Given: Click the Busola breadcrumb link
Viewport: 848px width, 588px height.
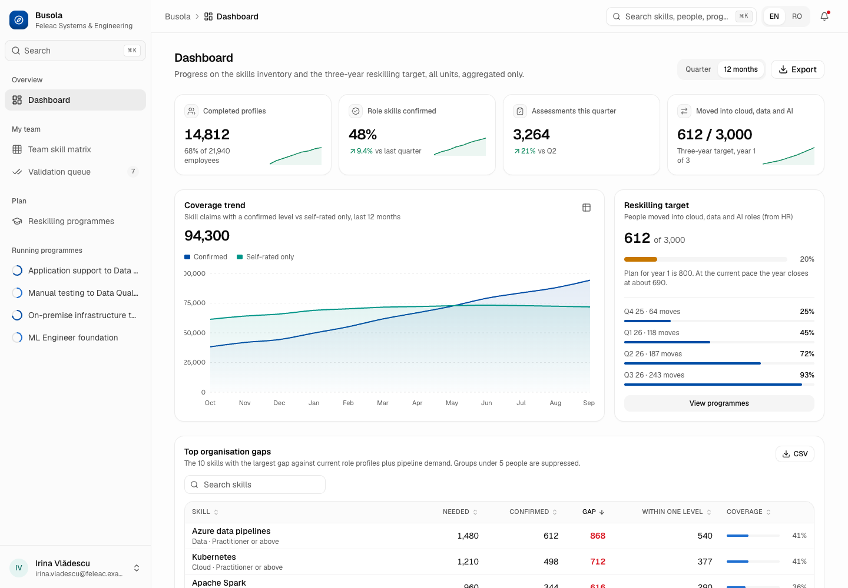Looking at the screenshot, I should [178, 16].
